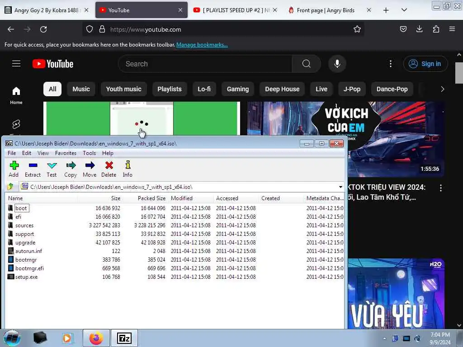
Task: Select the Lo-fi filter chip
Action: (x=204, y=89)
